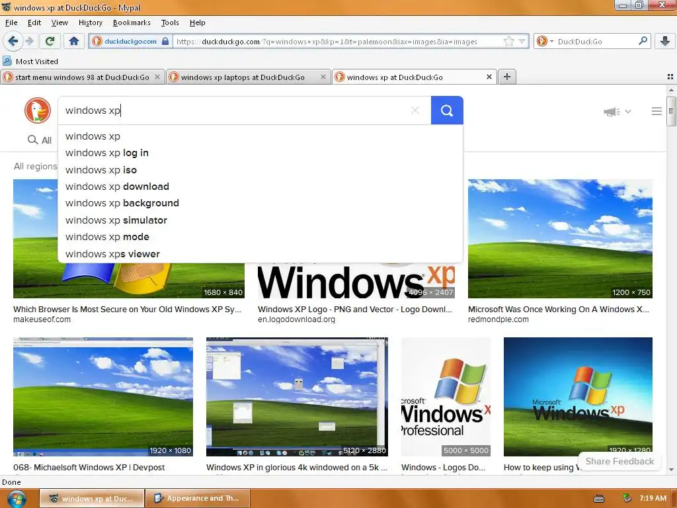Click the scrollbar down arrow
The image size is (677, 508).
point(671,470)
